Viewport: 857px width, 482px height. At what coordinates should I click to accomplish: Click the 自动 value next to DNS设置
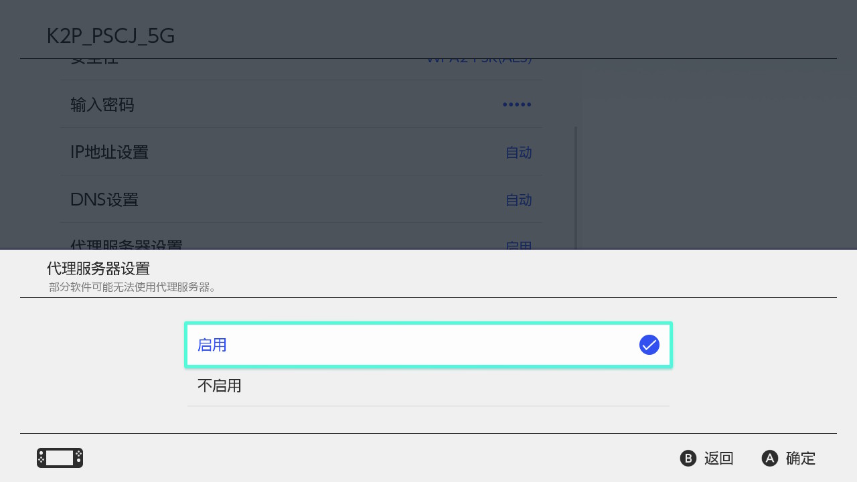tap(519, 200)
